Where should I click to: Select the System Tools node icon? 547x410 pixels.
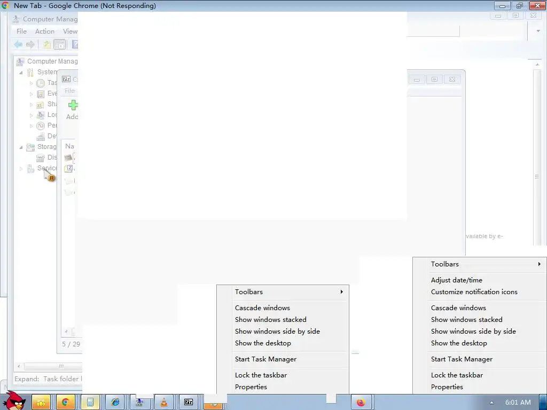pyautogui.click(x=30, y=72)
